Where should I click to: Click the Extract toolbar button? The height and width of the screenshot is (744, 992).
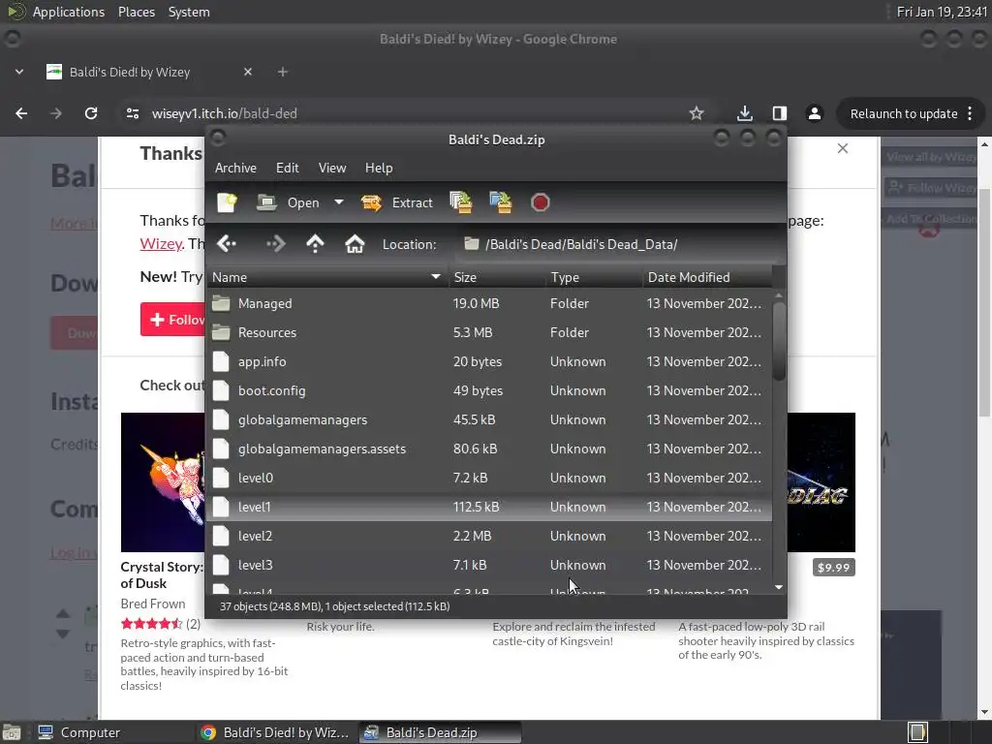click(397, 202)
